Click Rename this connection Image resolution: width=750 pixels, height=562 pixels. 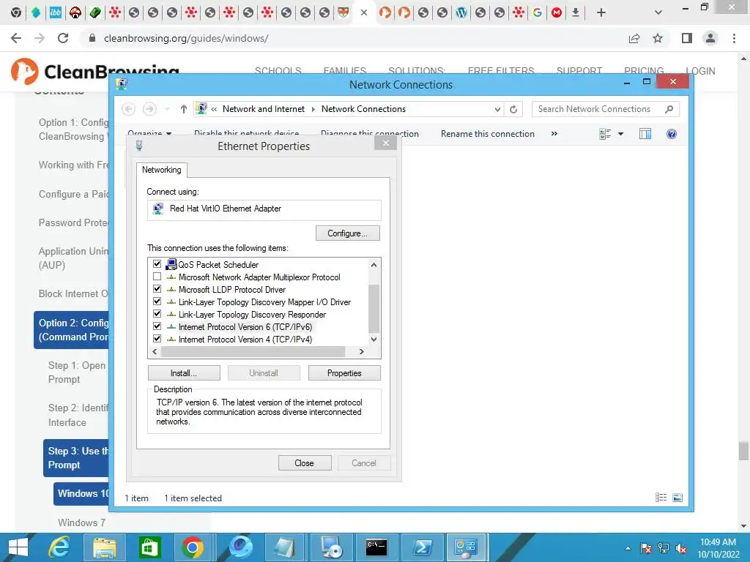pos(487,134)
